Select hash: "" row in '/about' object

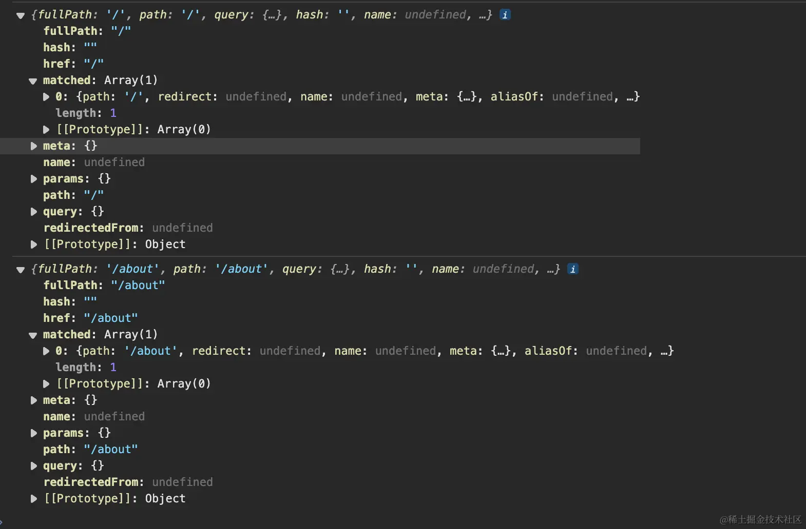[70, 302]
